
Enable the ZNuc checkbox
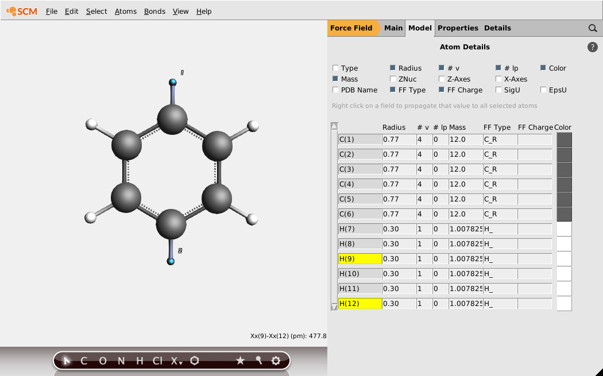[393, 79]
